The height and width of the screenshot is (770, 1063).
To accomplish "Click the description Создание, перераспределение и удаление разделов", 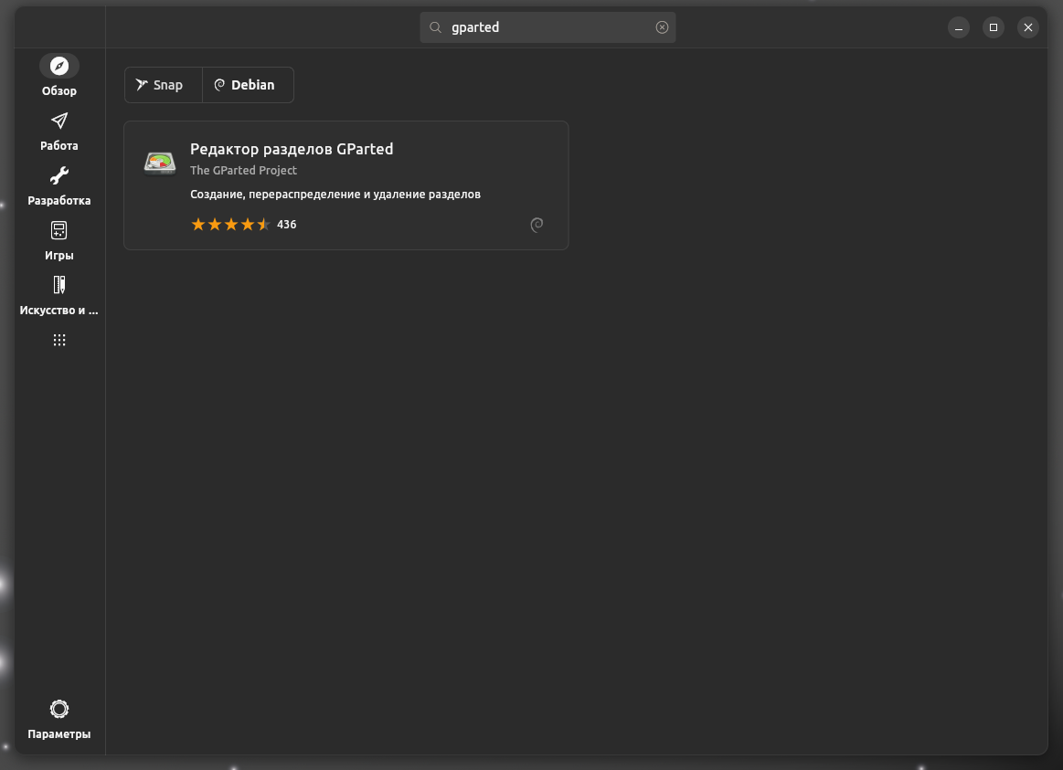I will pyautogui.click(x=335, y=195).
